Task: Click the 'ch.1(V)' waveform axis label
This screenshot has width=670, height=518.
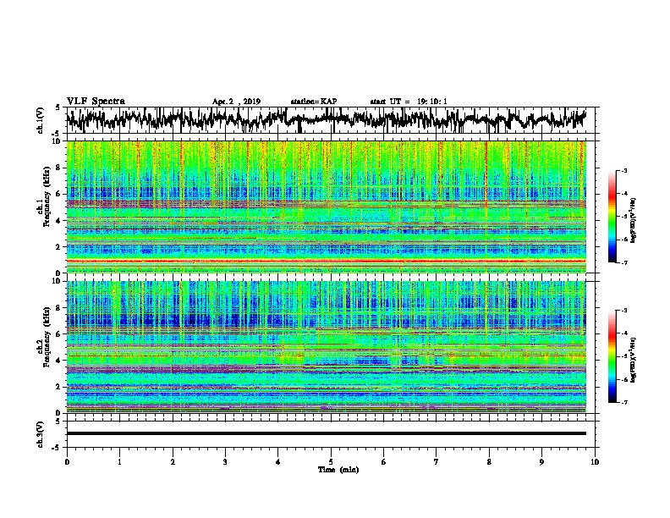Action: tap(40, 120)
